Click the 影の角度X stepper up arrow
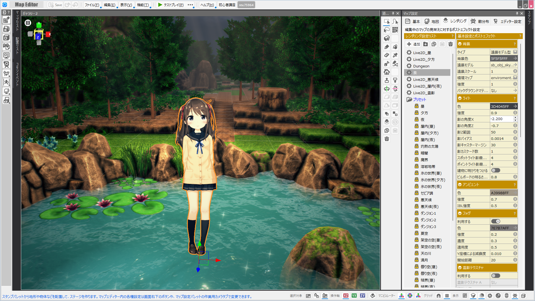The height and width of the screenshot is (301, 535). tap(515, 118)
